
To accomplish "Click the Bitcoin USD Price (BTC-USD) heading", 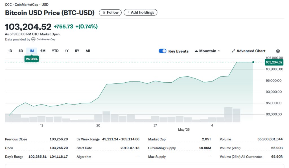I will [x=50, y=13].
